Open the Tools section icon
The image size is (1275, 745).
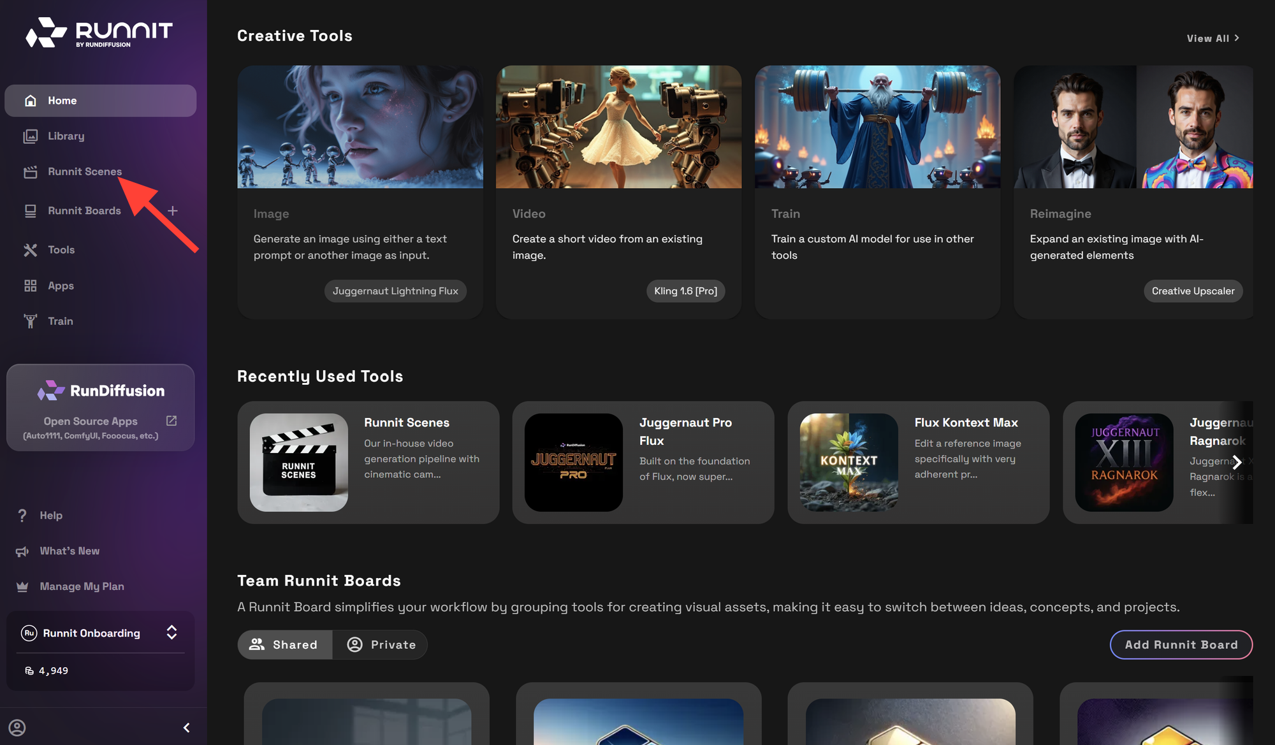point(30,250)
